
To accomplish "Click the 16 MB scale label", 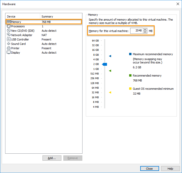I will coord(95,97).
